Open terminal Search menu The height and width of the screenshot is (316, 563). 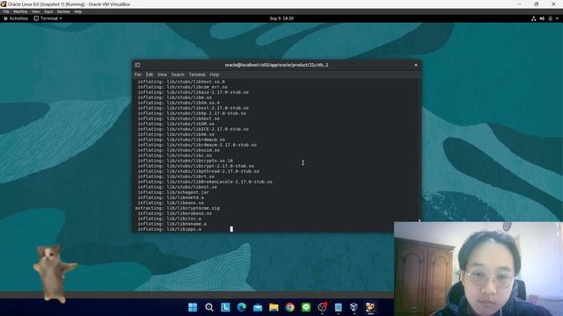point(178,75)
